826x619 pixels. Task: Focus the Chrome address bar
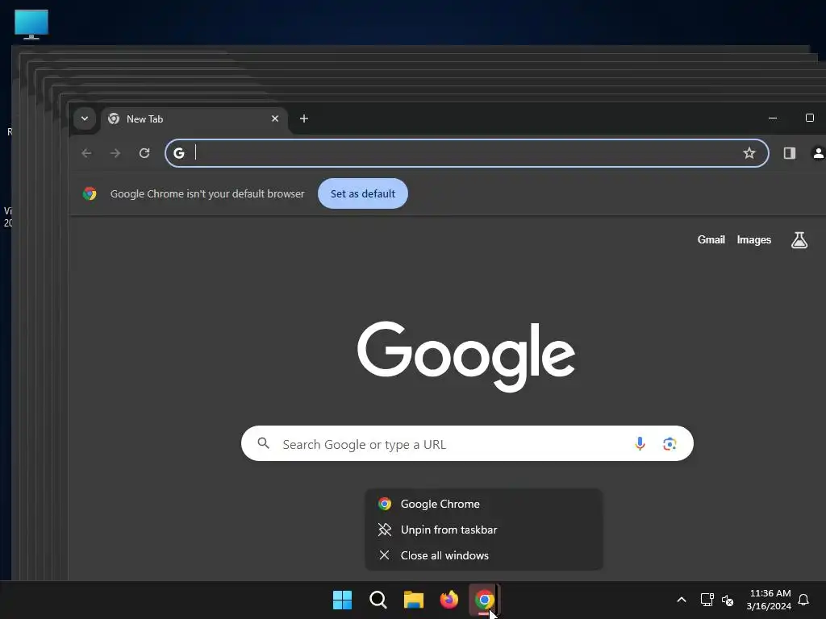pos(466,153)
